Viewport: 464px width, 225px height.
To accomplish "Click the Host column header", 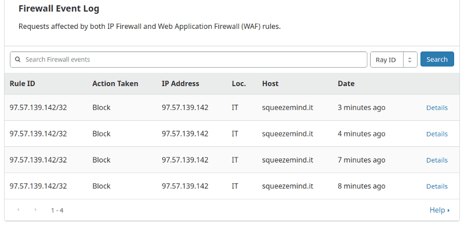I will [x=270, y=83].
